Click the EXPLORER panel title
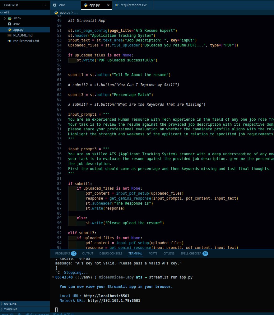Screen dimensions: 274x315 [x=11, y=5]
